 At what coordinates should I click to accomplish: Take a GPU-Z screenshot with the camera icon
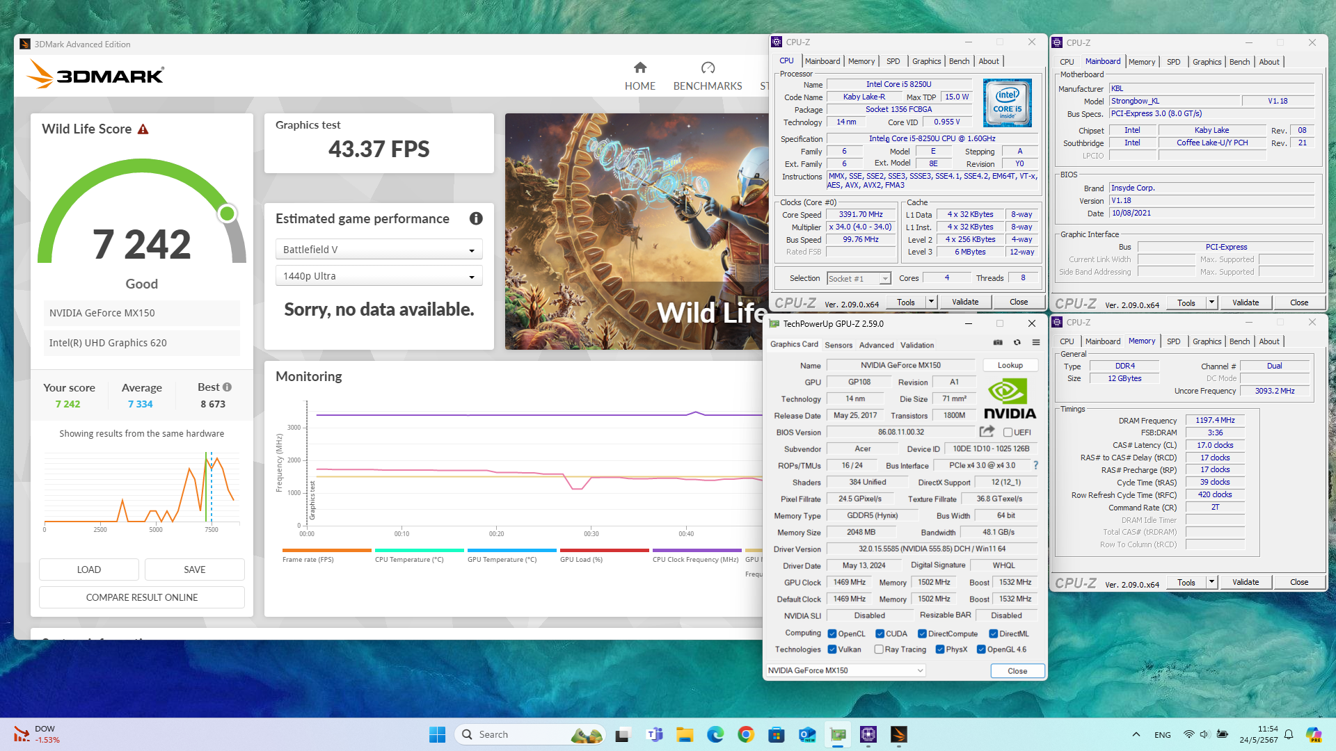coord(998,343)
